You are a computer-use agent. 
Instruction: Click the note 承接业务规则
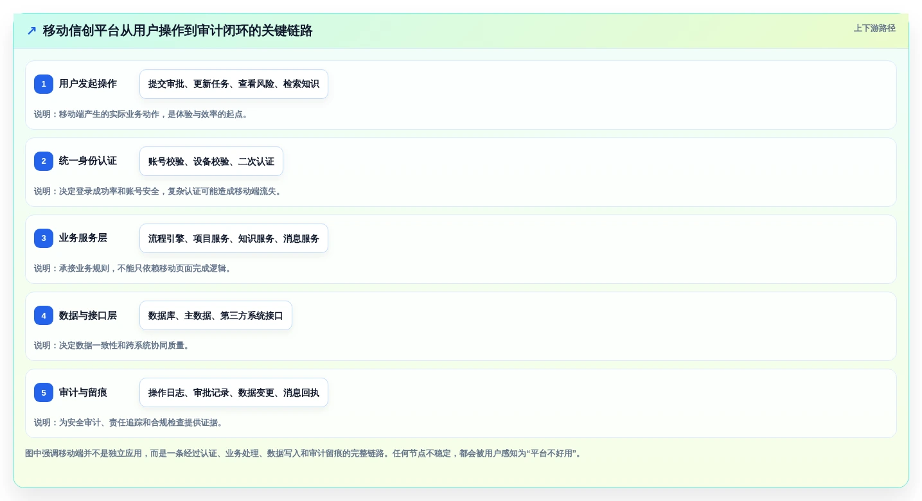click(133, 268)
